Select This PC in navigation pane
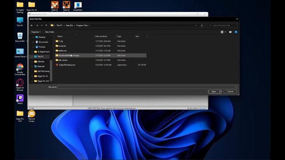 pos(41,56)
